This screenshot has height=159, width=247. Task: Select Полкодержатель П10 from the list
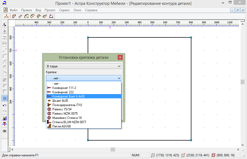pyautogui.click(x=84, y=105)
